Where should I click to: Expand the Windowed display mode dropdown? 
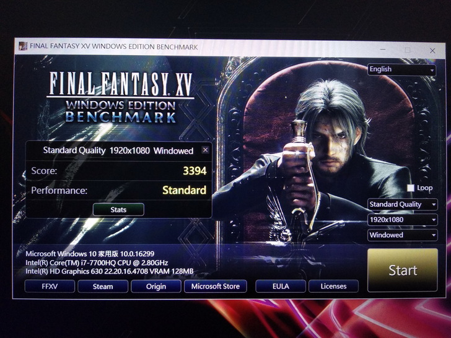tap(403, 235)
